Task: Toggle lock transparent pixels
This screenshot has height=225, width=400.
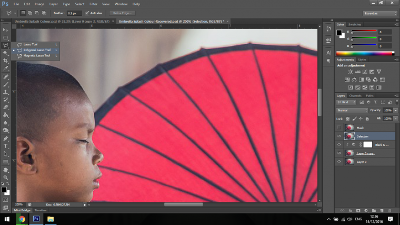Action: pyautogui.click(x=348, y=119)
